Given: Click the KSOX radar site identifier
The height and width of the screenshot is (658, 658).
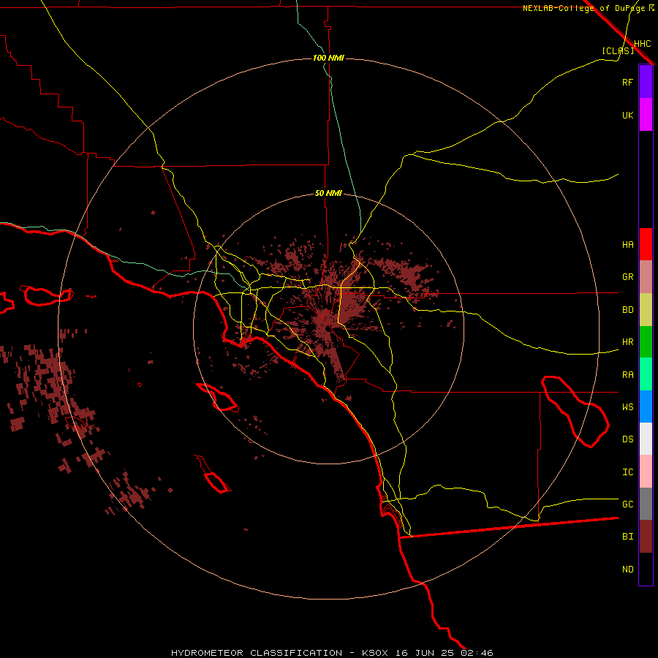Looking at the screenshot, I should [x=375, y=653].
